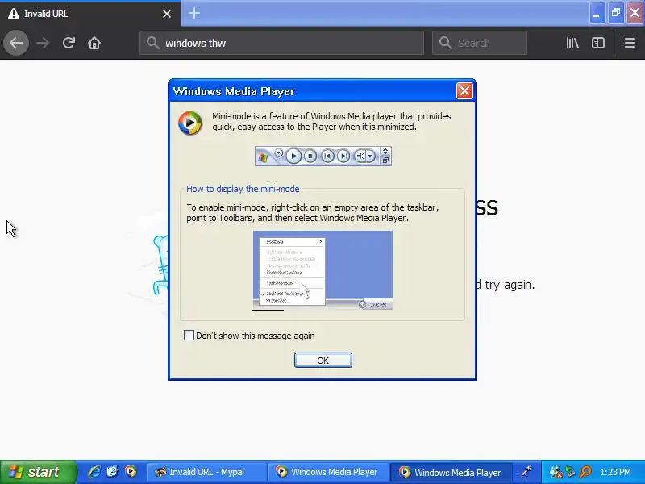Viewport: 645px width, 484px height.
Task: Switch to 'Invalid URL - Mypal' taskbar button
Action: click(206, 472)
